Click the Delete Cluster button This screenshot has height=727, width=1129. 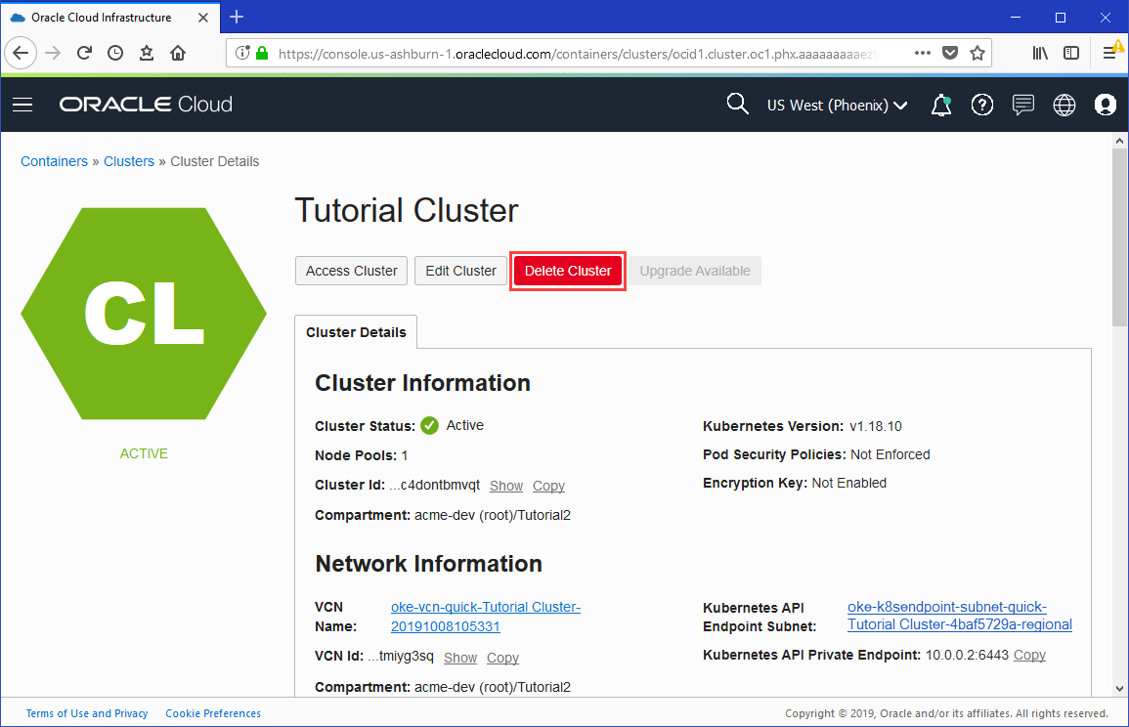[568, 271]
